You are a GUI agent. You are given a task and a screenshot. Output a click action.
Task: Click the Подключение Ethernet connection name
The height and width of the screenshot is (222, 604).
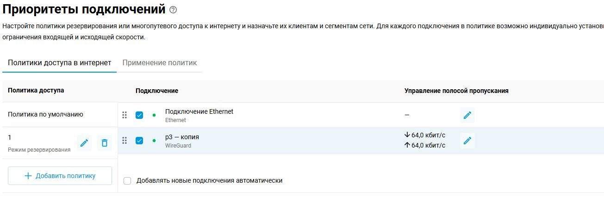(x=199, y=111)
